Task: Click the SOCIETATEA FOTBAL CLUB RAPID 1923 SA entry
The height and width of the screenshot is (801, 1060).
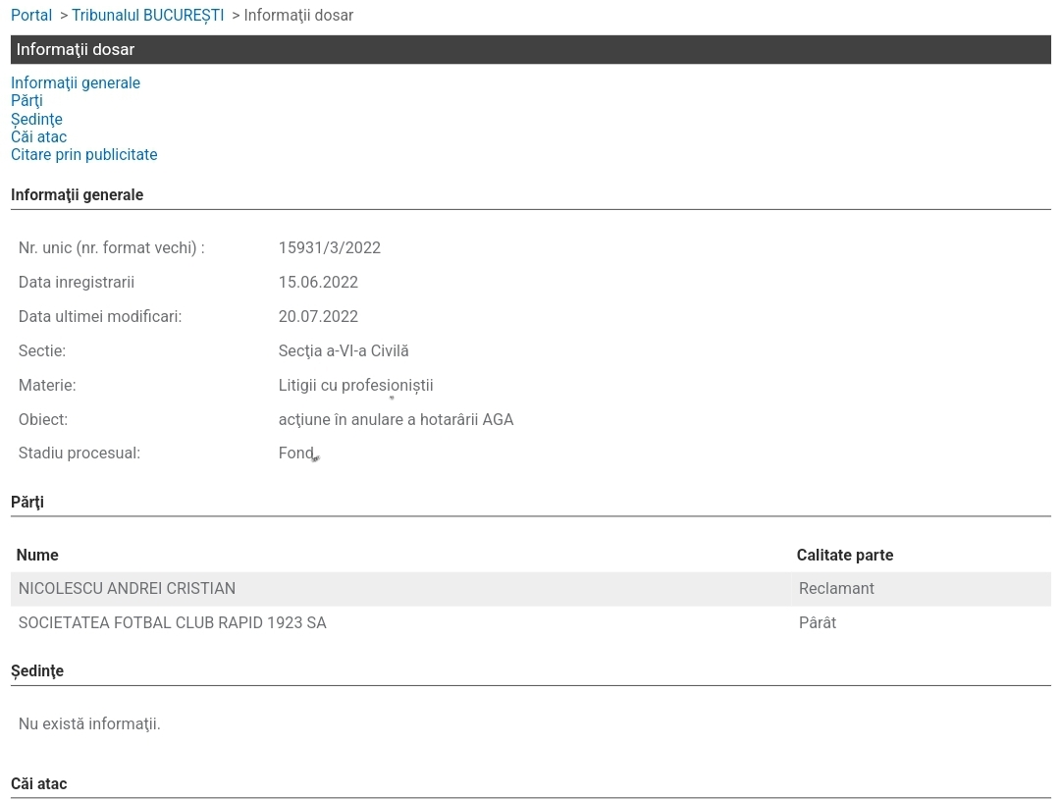Action: coord(172,623)
